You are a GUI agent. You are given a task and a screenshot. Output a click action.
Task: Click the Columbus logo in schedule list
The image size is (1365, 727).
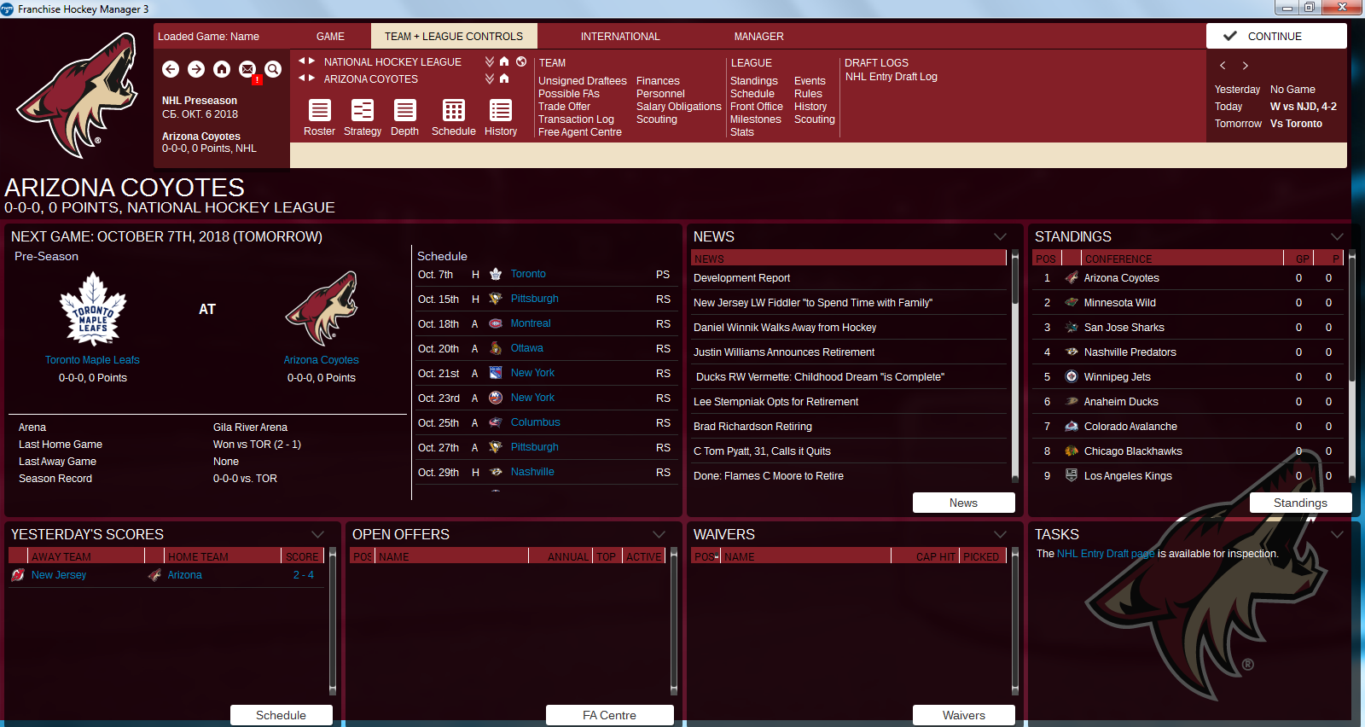(x=496, y=422)
